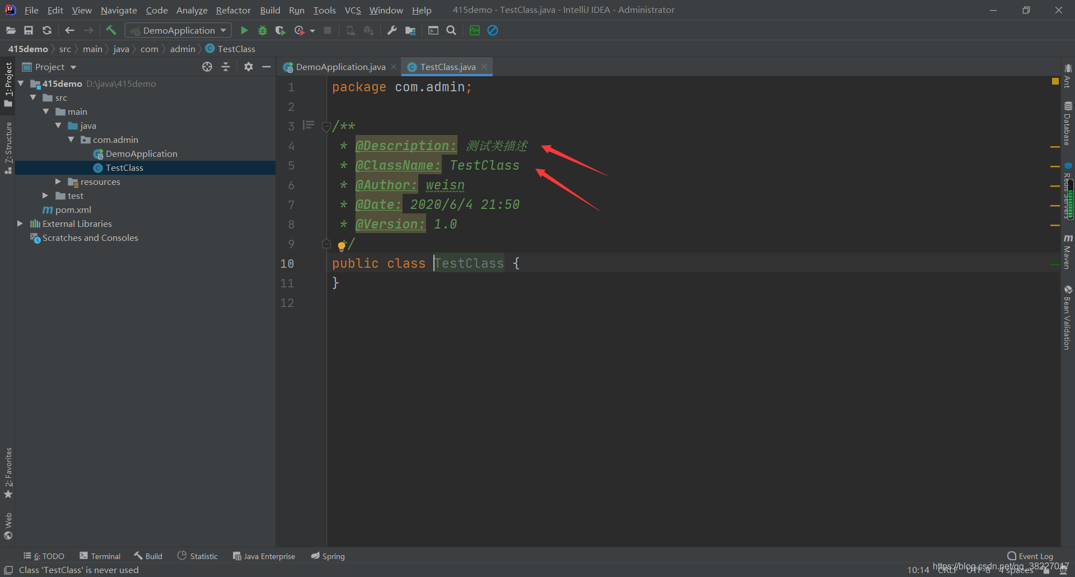
Task: Collapse the main folder node
Action: click(x=46, y=111)
